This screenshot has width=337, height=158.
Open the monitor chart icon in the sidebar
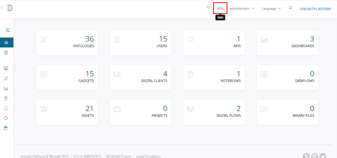click(6, 68)
